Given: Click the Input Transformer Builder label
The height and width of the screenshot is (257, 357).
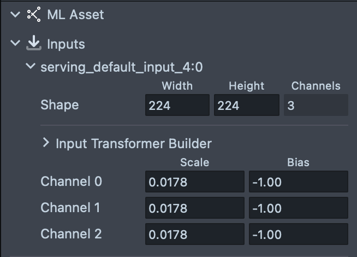Looking at the screenshot, I should (x=134, y=144).
